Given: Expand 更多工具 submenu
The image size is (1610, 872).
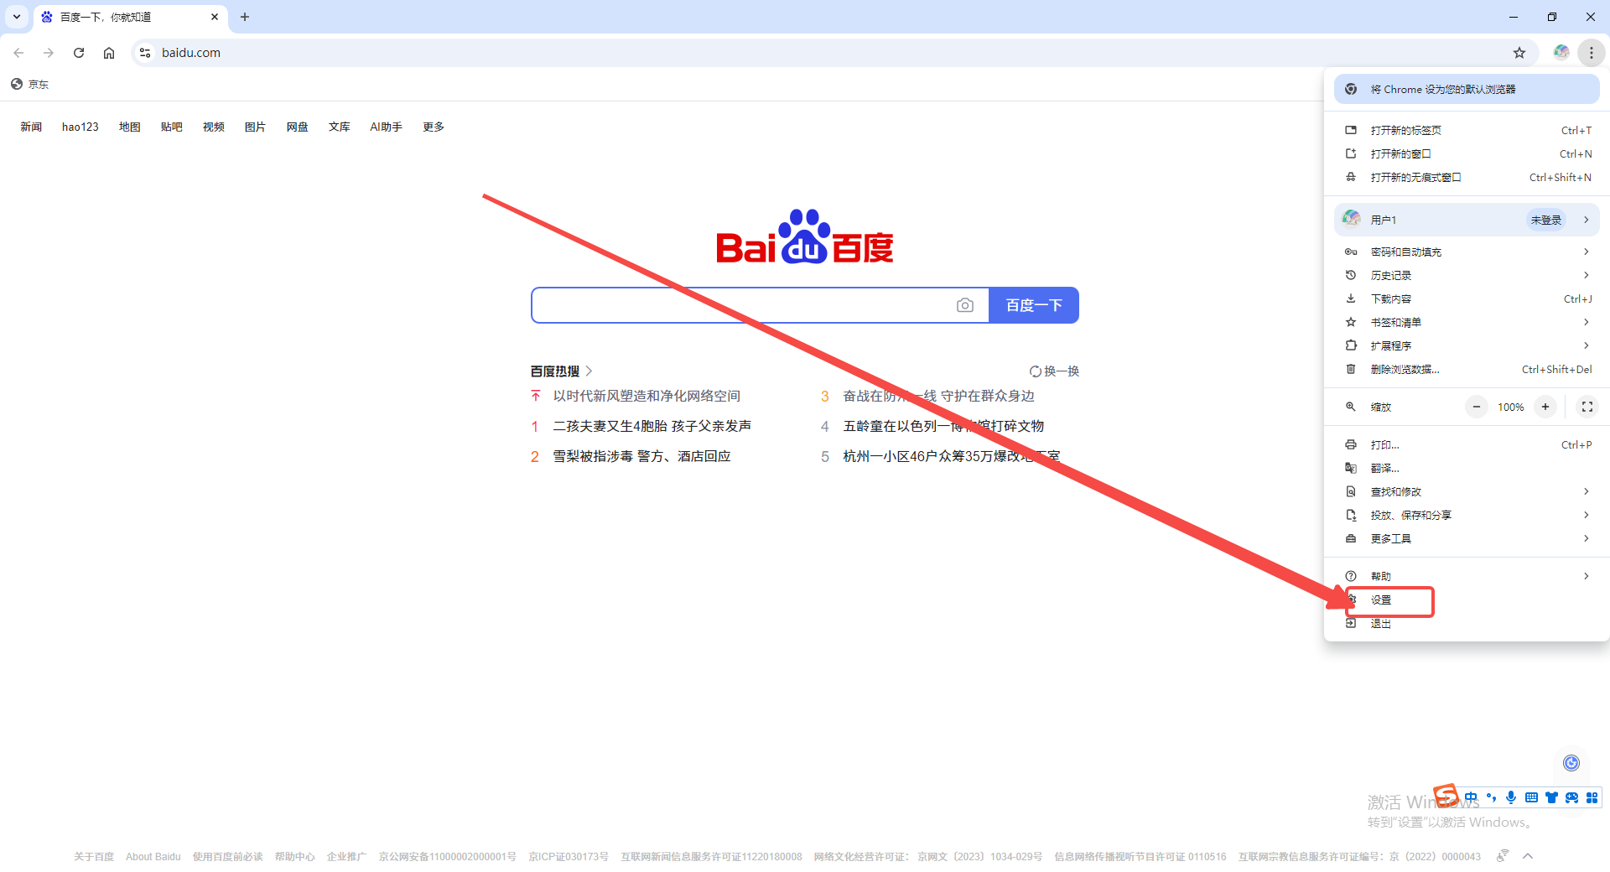Looking at the screenshot, I should click(1467, 538).
